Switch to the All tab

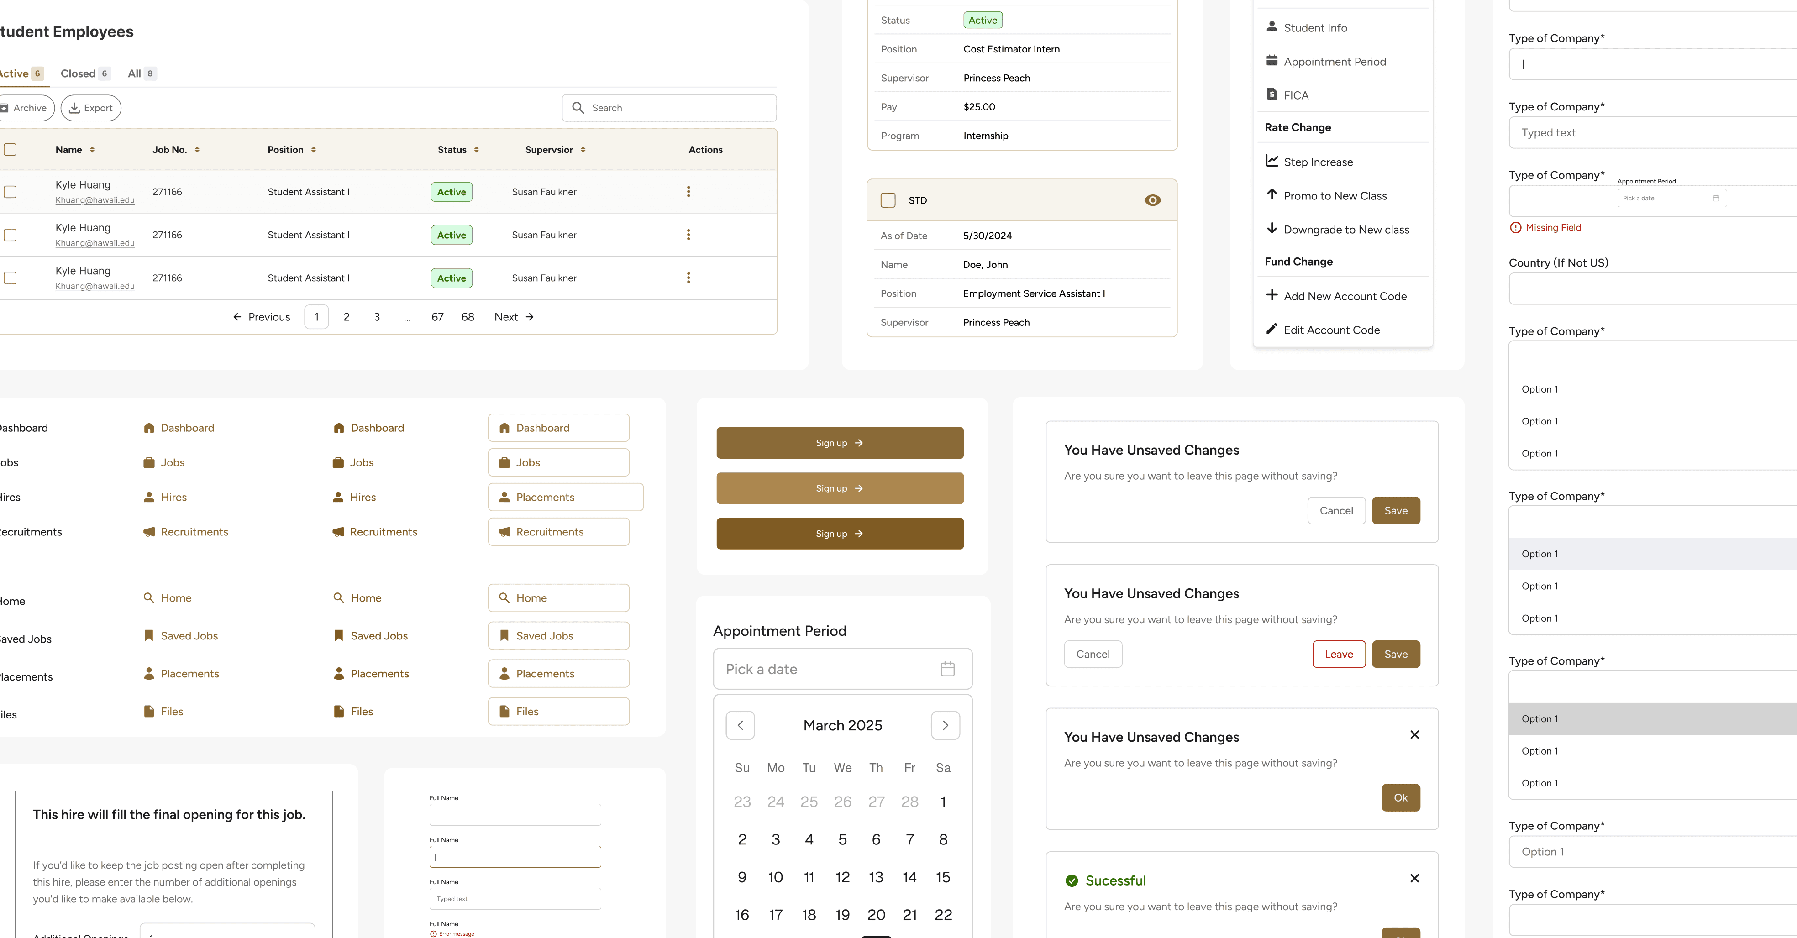(x=135, y=73)
